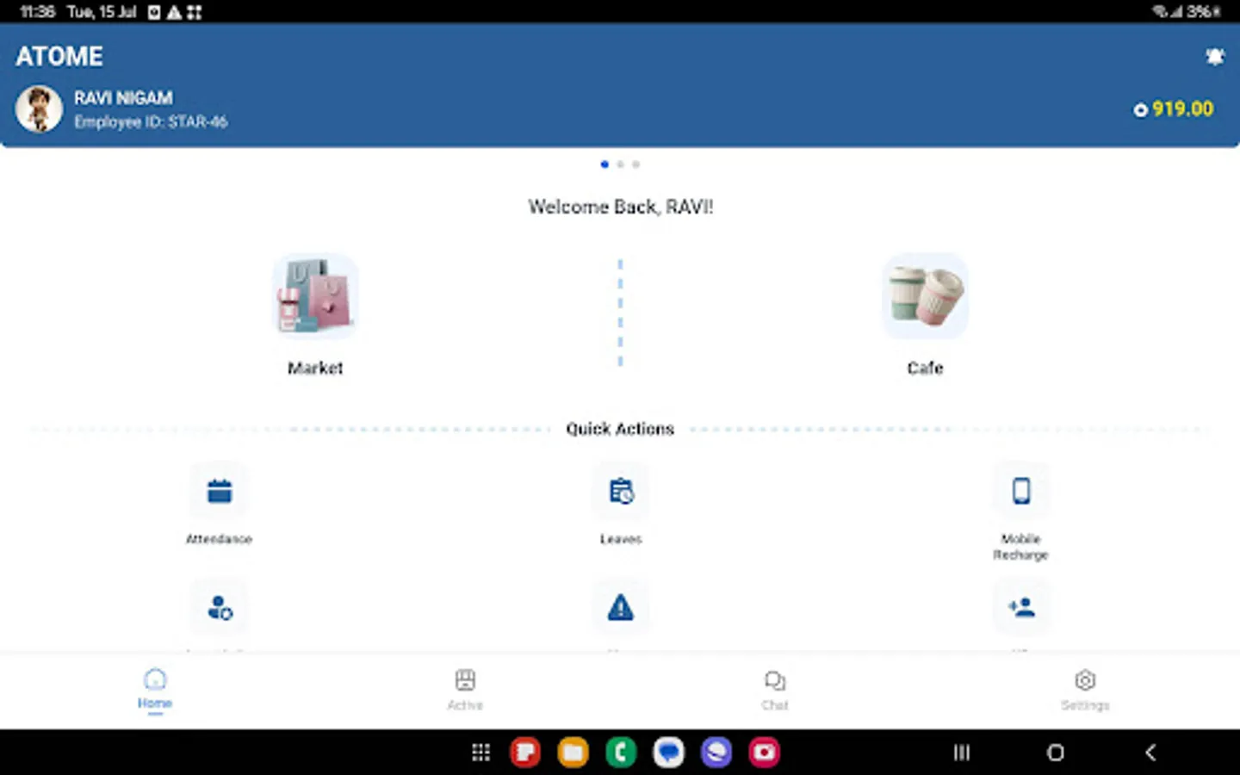Tap the second carousel dot indicator

[x=621, y=164]
